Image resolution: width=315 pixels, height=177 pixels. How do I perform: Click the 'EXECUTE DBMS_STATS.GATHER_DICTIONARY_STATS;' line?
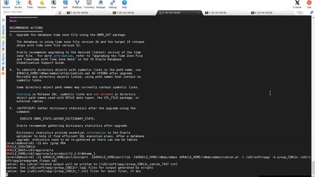coord(58,118)
